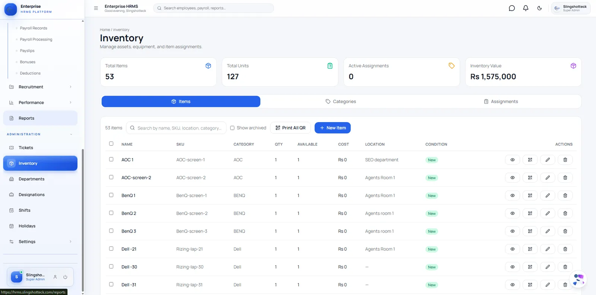596x295 pixels.
Task: Click the Print All QR button
Action: [x=290, y=128]
